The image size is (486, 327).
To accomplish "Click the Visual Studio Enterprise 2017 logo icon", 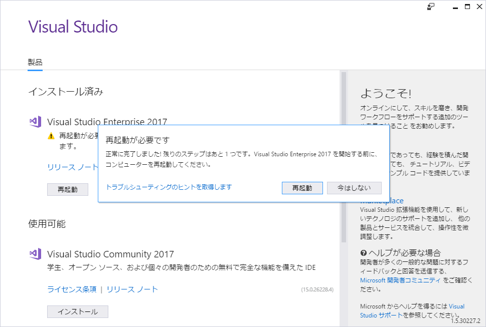I will pyautogui.click(x=35, y=122).
